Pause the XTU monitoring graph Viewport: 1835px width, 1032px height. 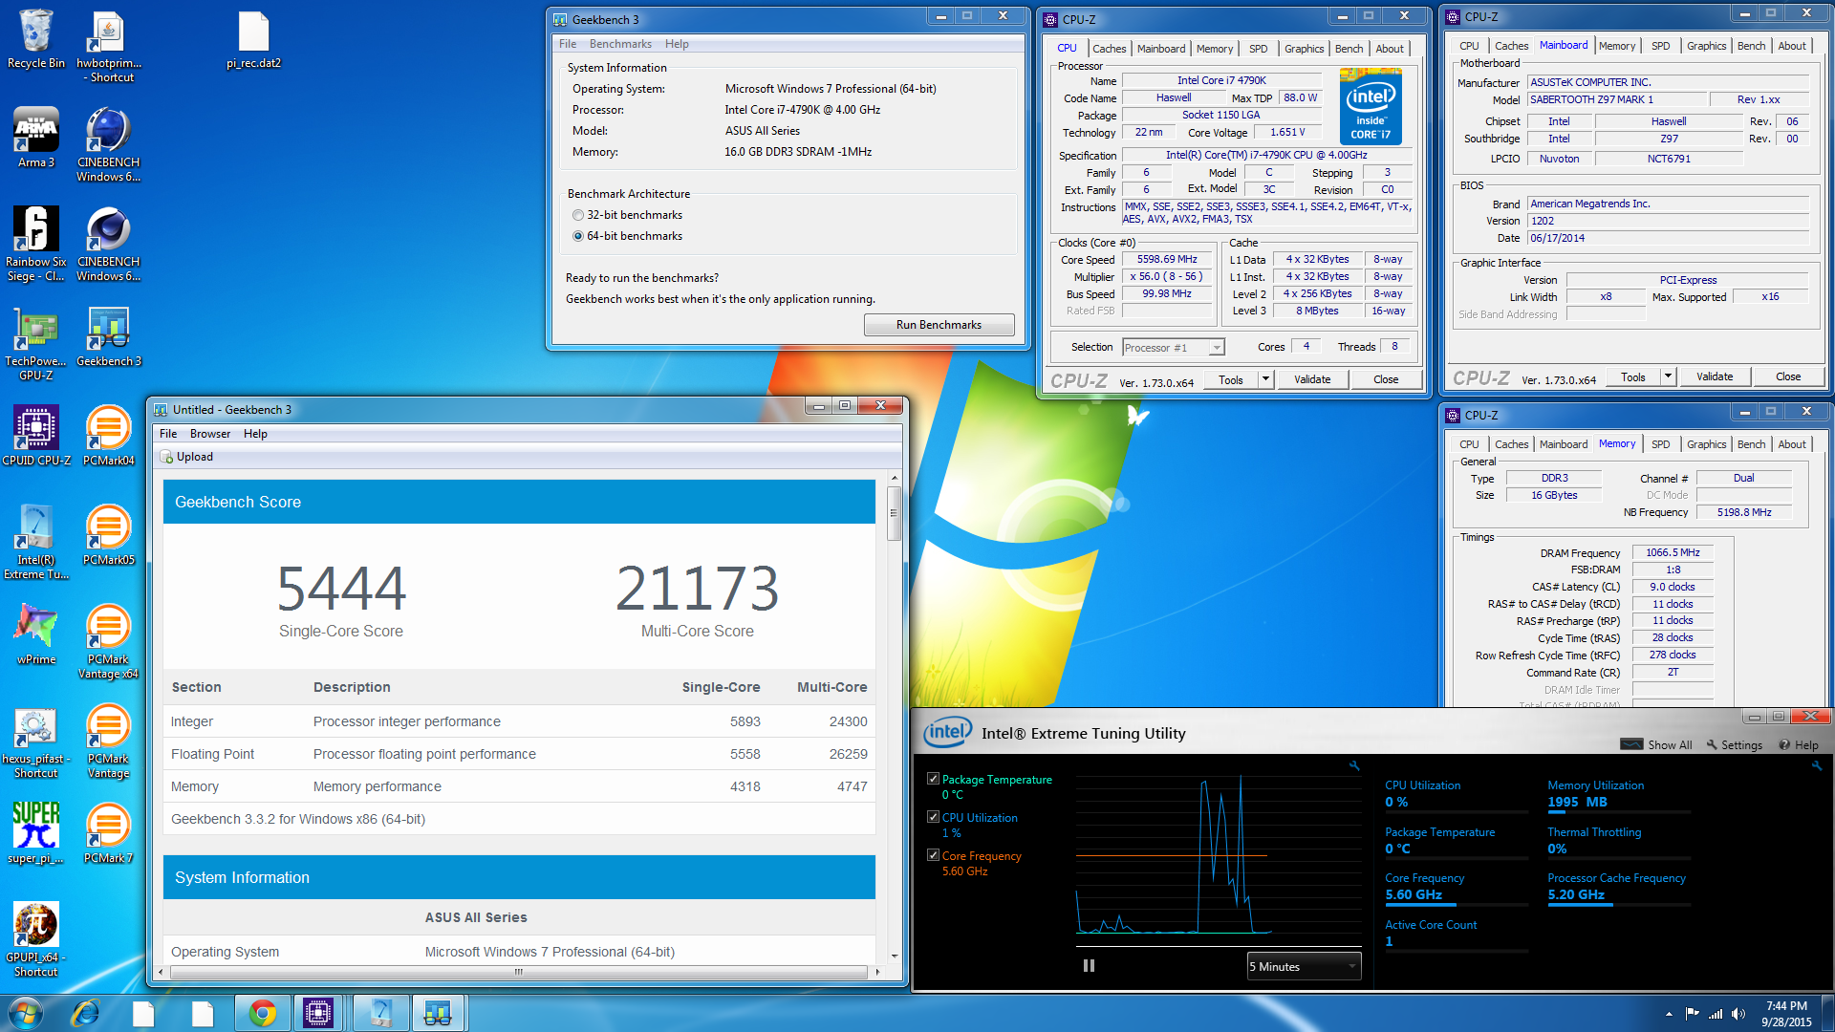pyautogui.click(x=1089, y=966)
